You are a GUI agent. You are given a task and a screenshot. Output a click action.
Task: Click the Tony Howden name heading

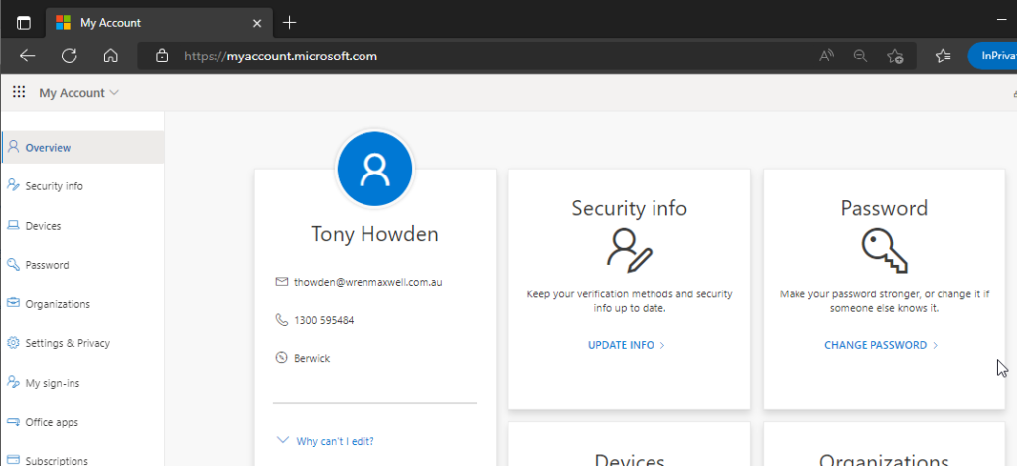click(374, 234)
